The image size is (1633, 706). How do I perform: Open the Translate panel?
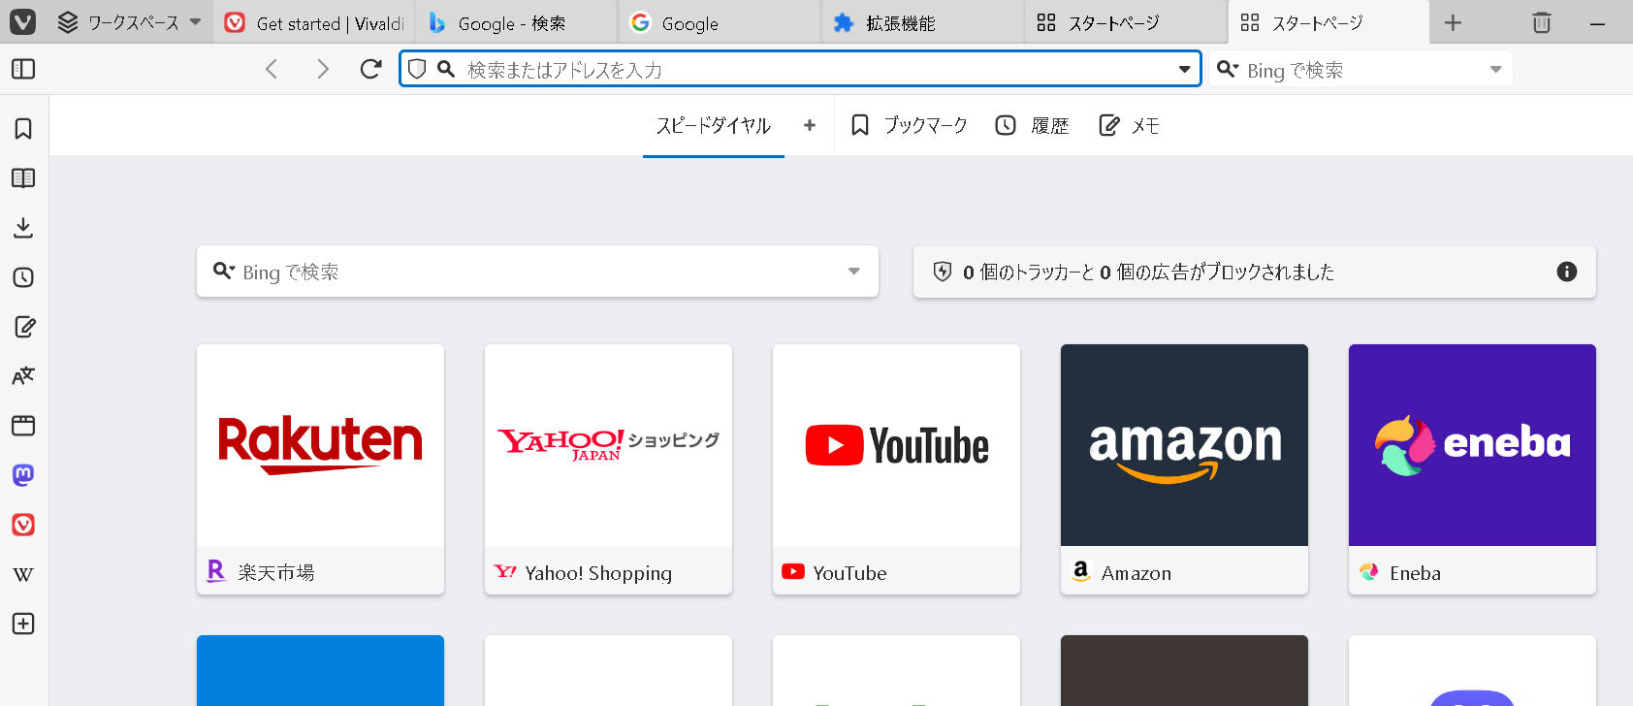pos(23,376)
